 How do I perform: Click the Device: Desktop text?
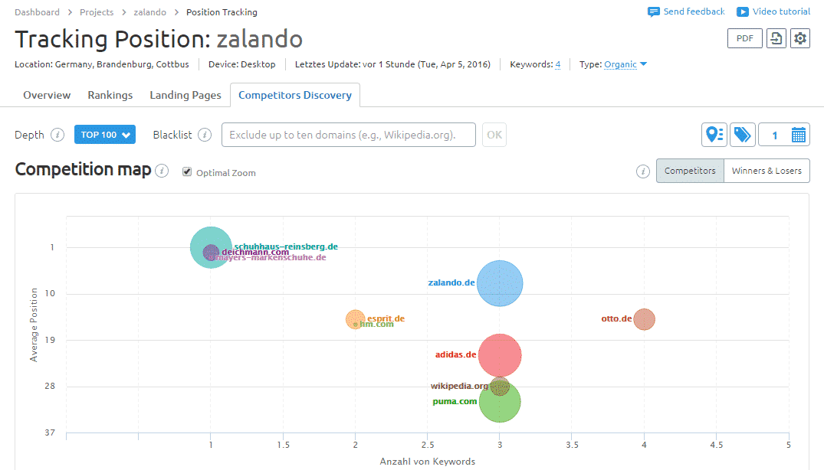coord(241,64)
